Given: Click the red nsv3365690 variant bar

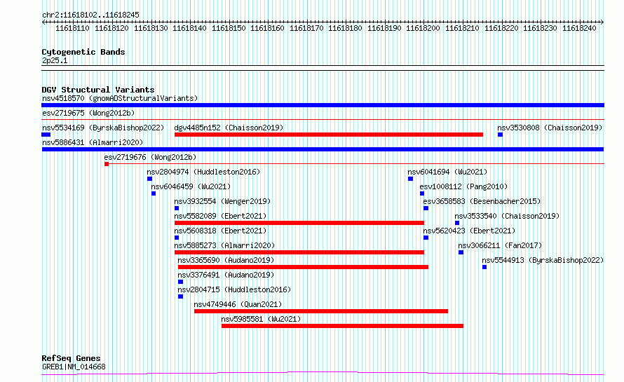Looking at the screenshot, I should point(304,268).
